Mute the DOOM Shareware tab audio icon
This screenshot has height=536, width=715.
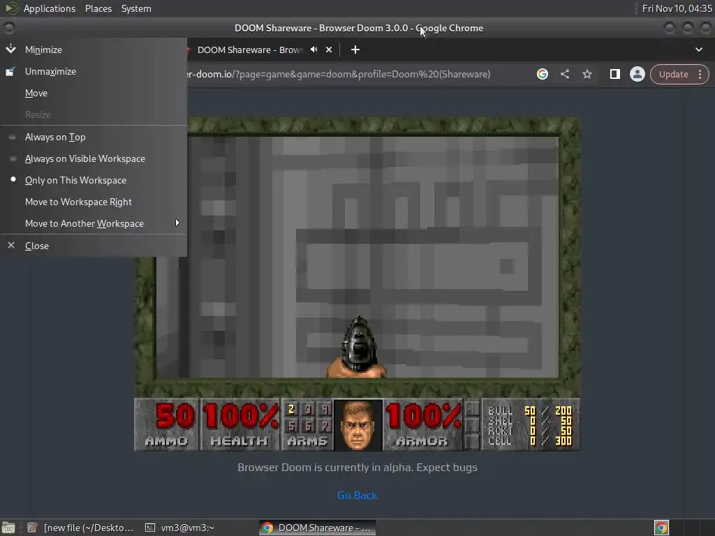coord(314,50)
